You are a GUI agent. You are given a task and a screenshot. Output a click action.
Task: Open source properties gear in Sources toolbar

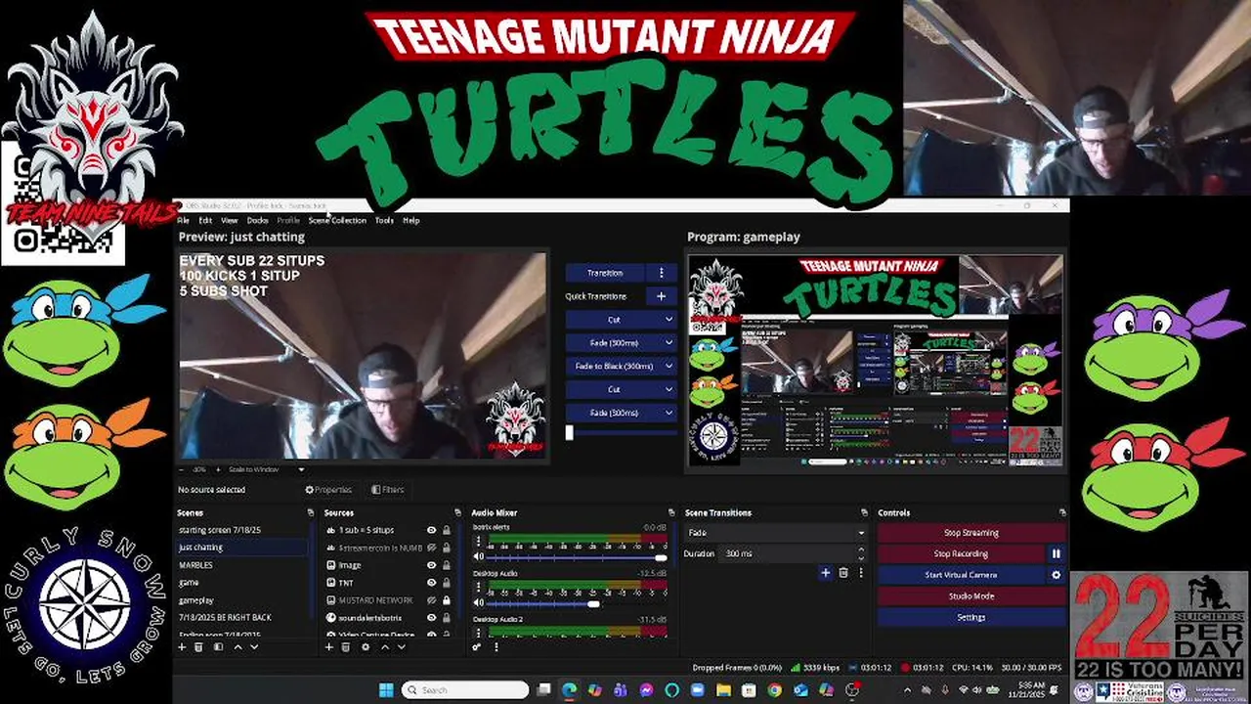pyautogui.click(x=366, y=647)
